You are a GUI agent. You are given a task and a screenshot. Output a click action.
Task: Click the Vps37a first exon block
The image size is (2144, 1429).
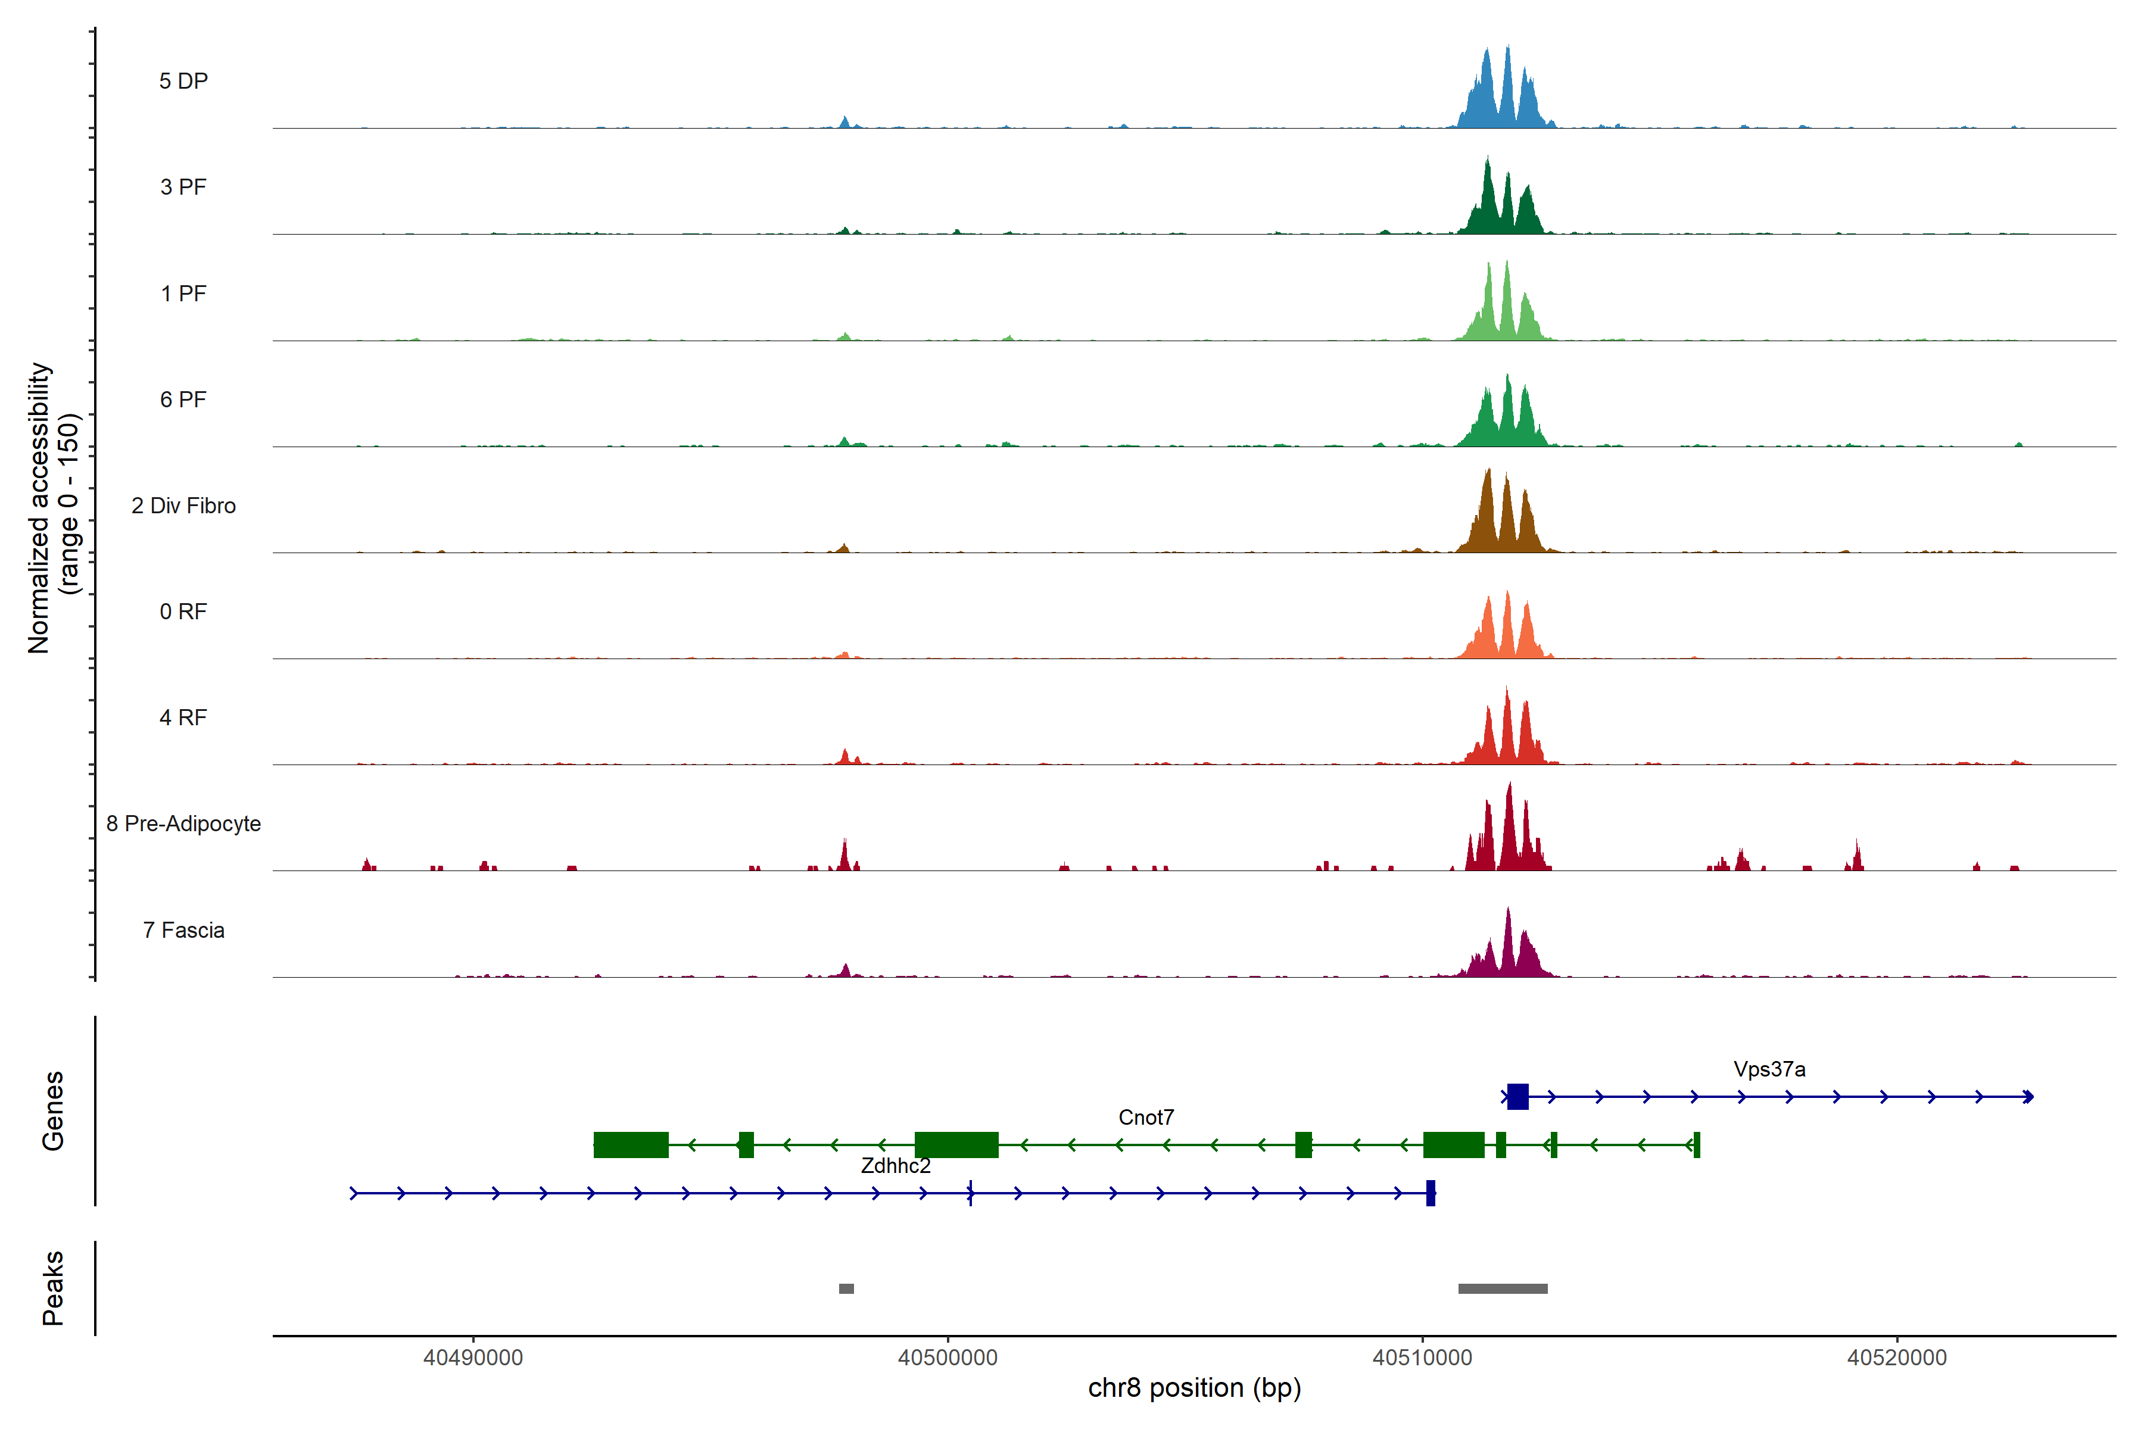point(1517,1096)
